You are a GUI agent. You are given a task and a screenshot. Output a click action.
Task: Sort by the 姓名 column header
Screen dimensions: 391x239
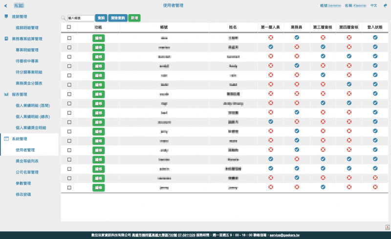click(233, 27)
